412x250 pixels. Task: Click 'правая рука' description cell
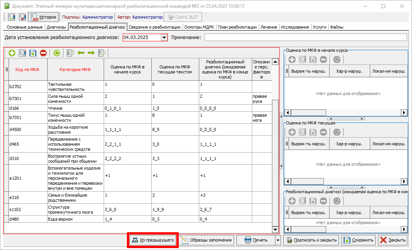[262, 99]
